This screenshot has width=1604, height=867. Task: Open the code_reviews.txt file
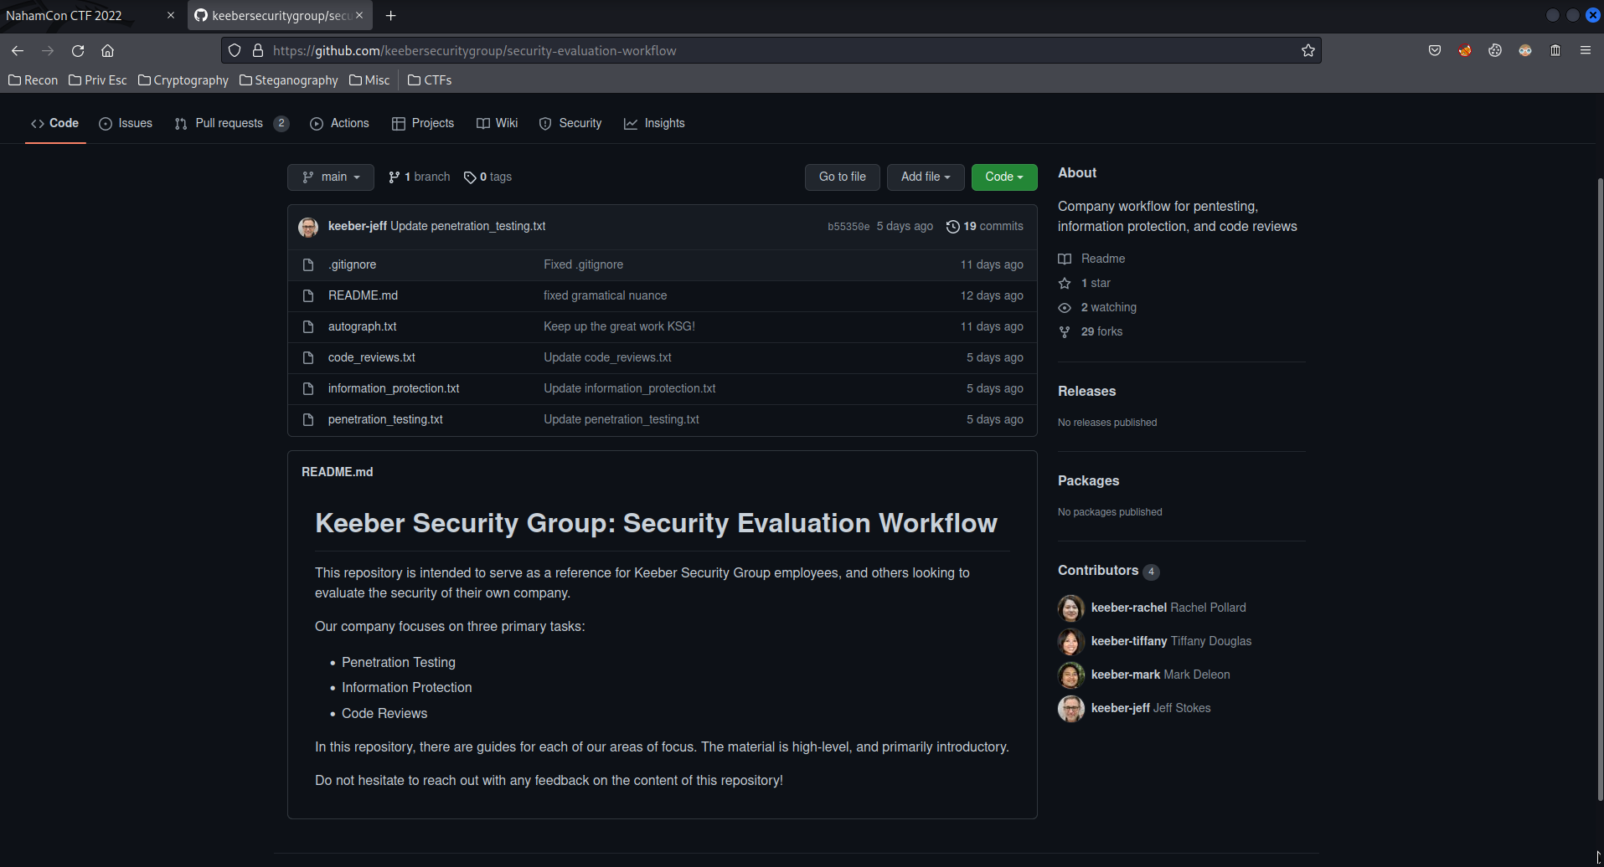[371, 357]
